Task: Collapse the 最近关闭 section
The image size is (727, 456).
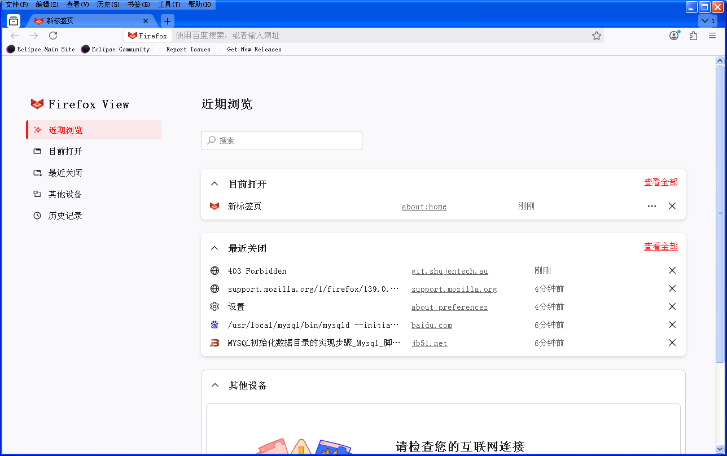Action: point(214,248)
